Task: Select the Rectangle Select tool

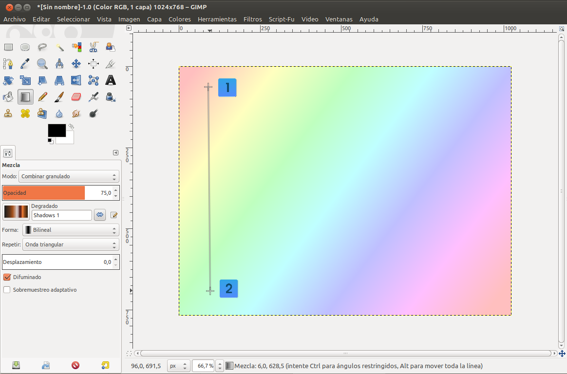Action: coord(8,47)
